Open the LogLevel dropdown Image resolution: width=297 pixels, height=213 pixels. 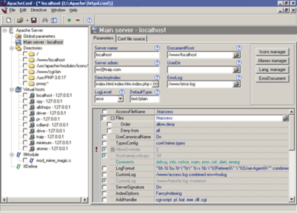(121, 98)
